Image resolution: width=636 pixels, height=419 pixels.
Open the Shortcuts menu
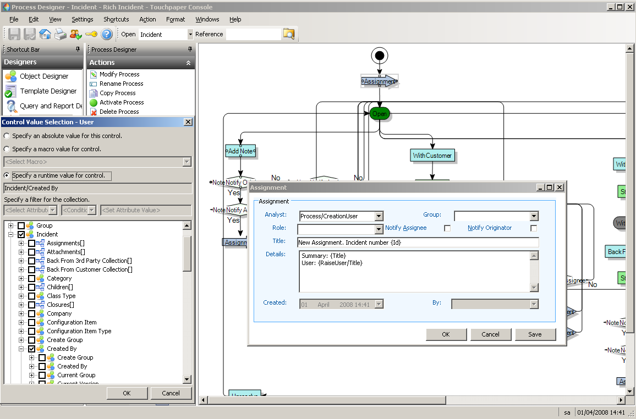tap(116, 19)
